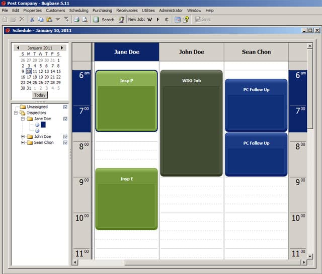Screen dimensions: 322x274
Task: Expand the John Doe tree node
Action: coord(23,137)
